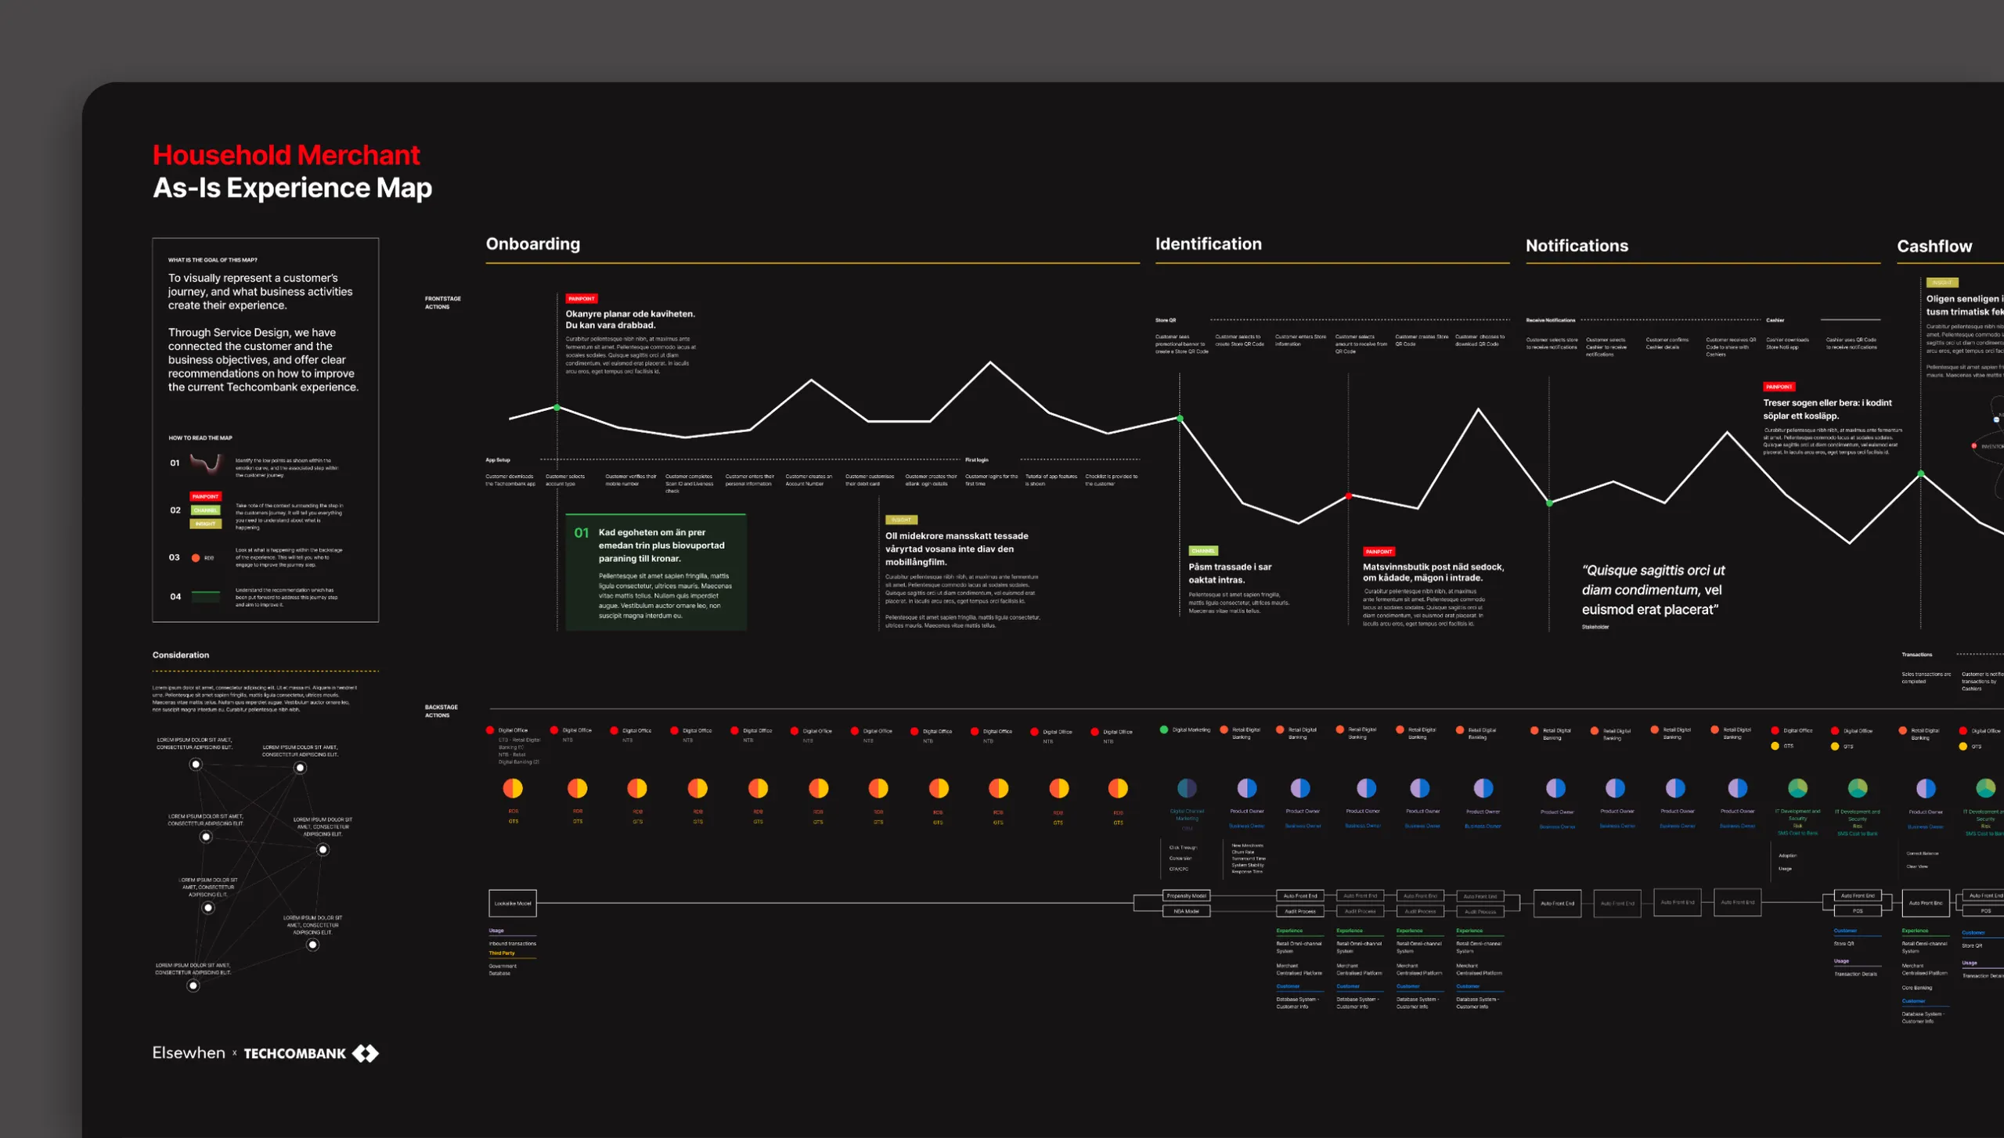Click the Insight tag above 'Oll midekrore' text
The width and height of the screenshot is (2004, 1138).
[900, 520]
